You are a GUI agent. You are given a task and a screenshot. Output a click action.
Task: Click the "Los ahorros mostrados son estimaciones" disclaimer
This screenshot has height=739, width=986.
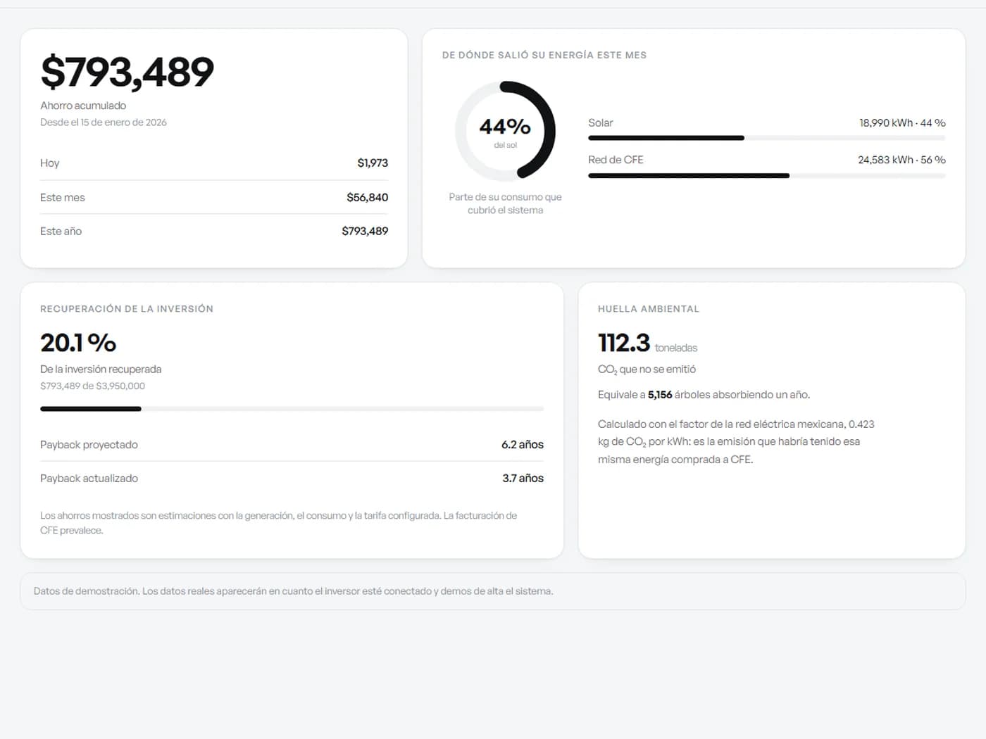[279, 523]
